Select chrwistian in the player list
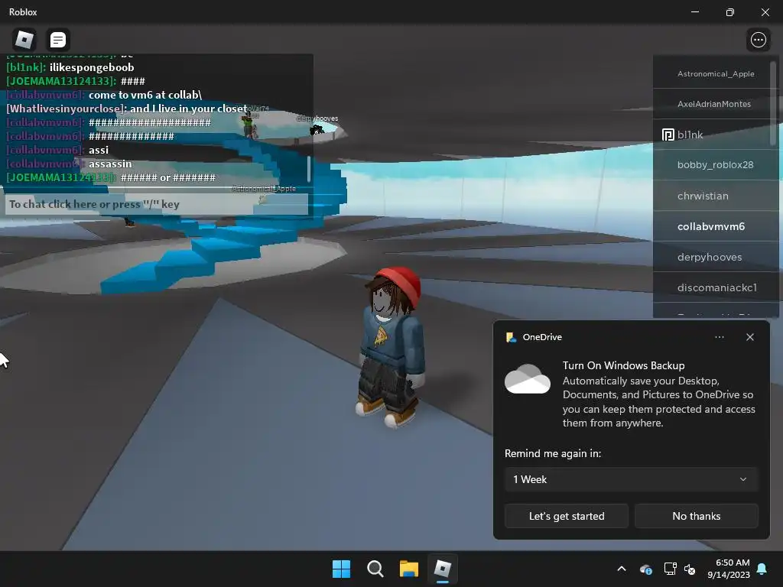783x587 pixels. [715, 196]
